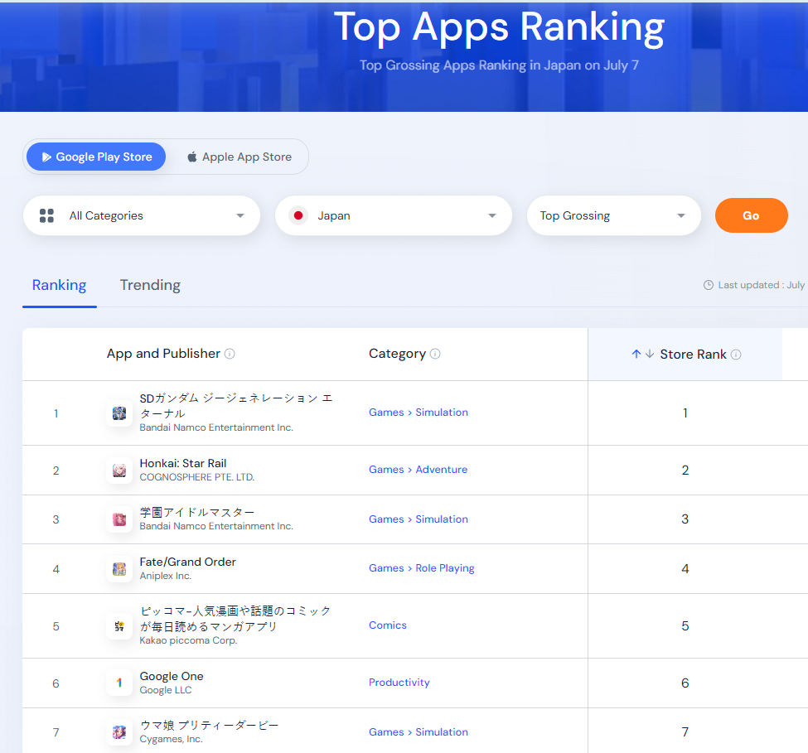
Task: Click Bandai Namco publisher under SD Gundam
Action: point(216,427)
